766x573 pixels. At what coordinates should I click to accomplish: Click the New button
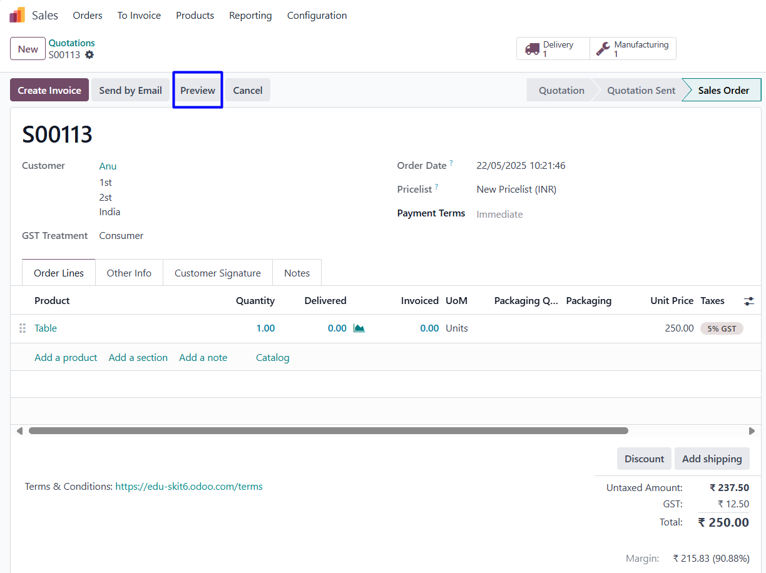[x=28, y=49]
